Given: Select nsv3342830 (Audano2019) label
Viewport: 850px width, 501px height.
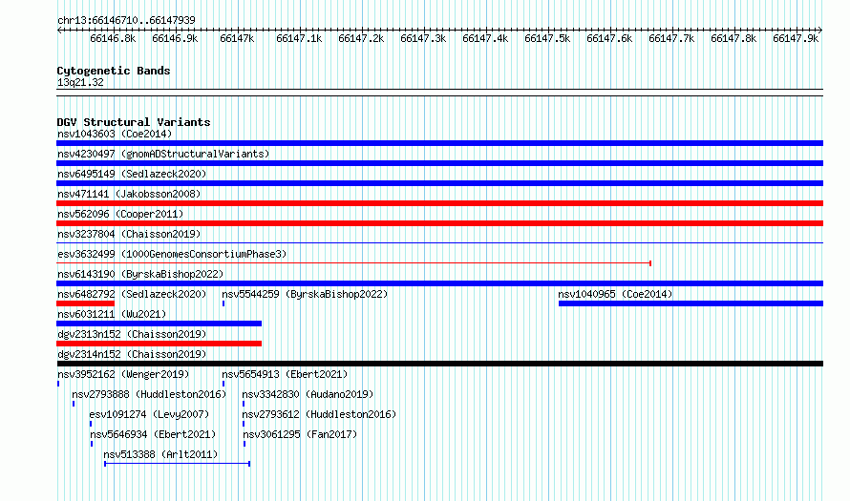Looking at the screenshot, I should pos(308,394).
